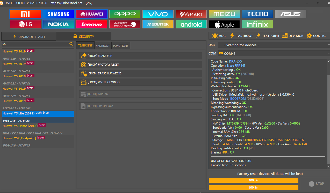Click the fingerprint icon of ERASE HUAWEI ID

[x=84, y=73]
